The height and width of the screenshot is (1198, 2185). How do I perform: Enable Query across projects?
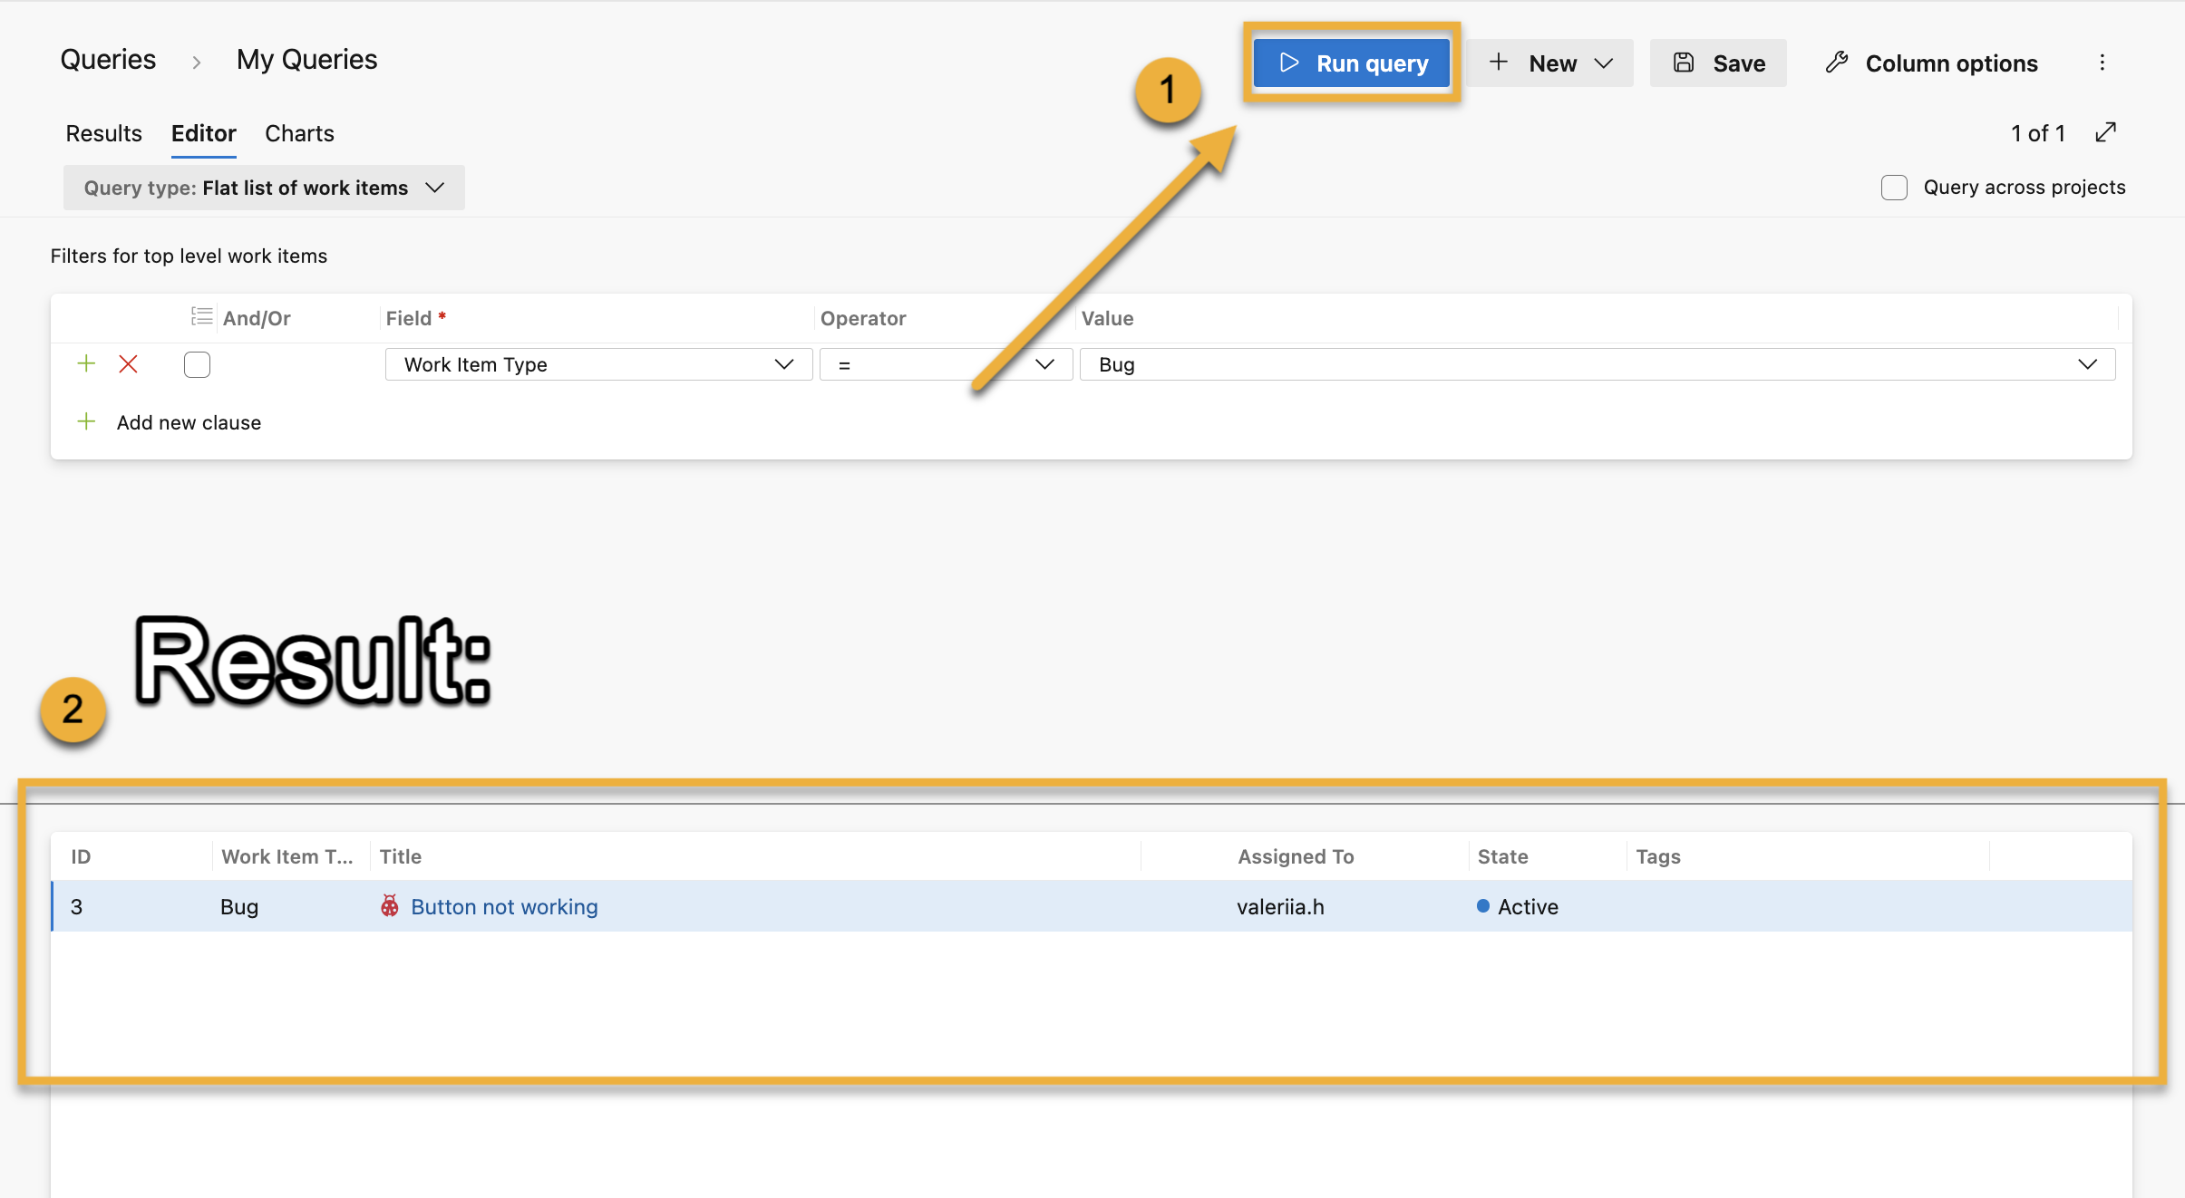tap(1893, 187)
